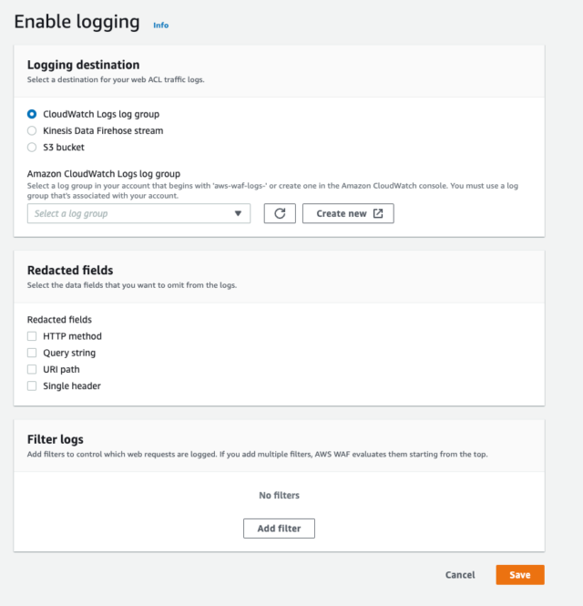Check the HTTP method redacted field
The image size is (583, 606).
click(32, 336)
